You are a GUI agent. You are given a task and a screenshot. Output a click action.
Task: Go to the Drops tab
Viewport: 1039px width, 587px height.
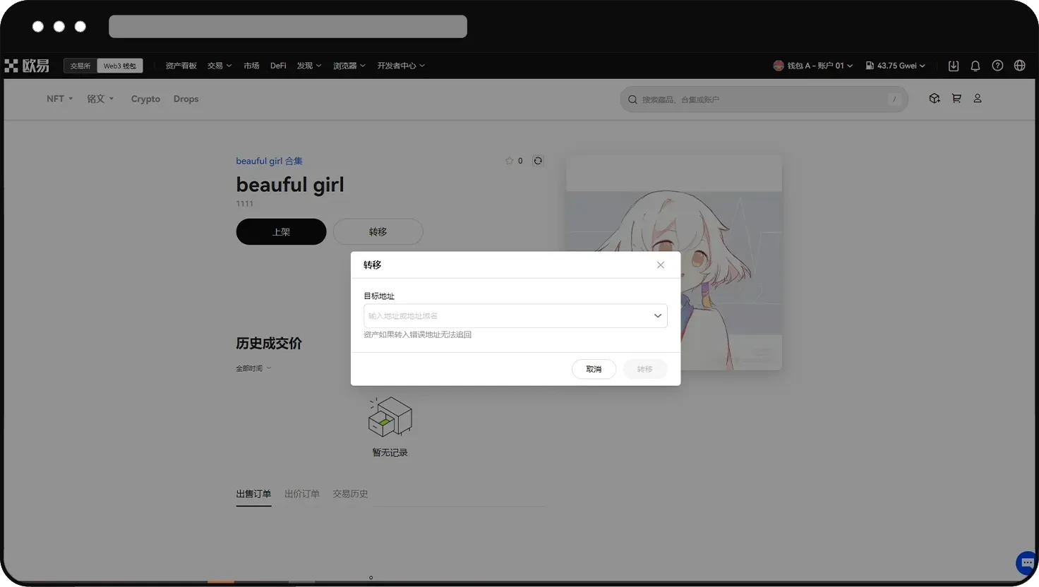(x=186, y=99)
